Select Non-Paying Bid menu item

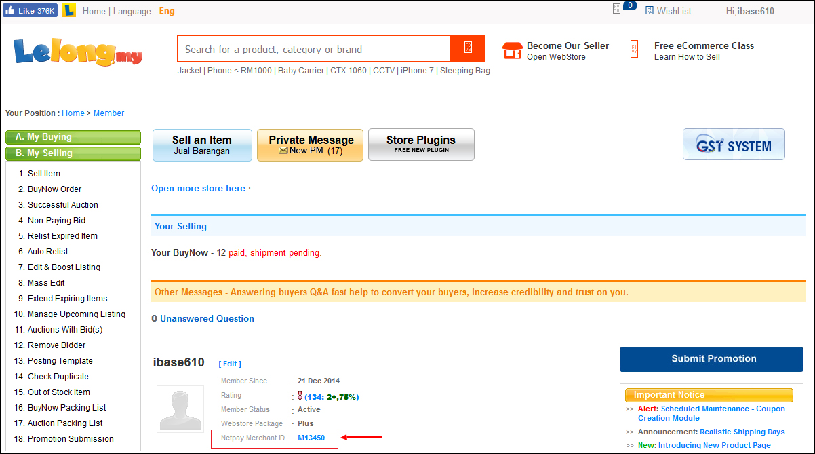tap(57, 221)
